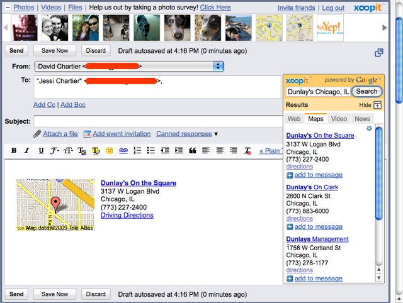Open the text color picker
The image size is (403, 303).
[82, 151]
